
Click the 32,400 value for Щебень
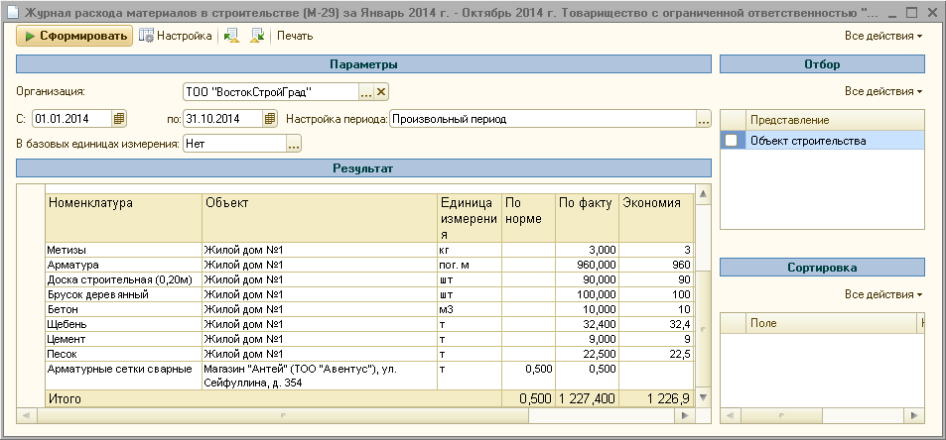point(587,324)
